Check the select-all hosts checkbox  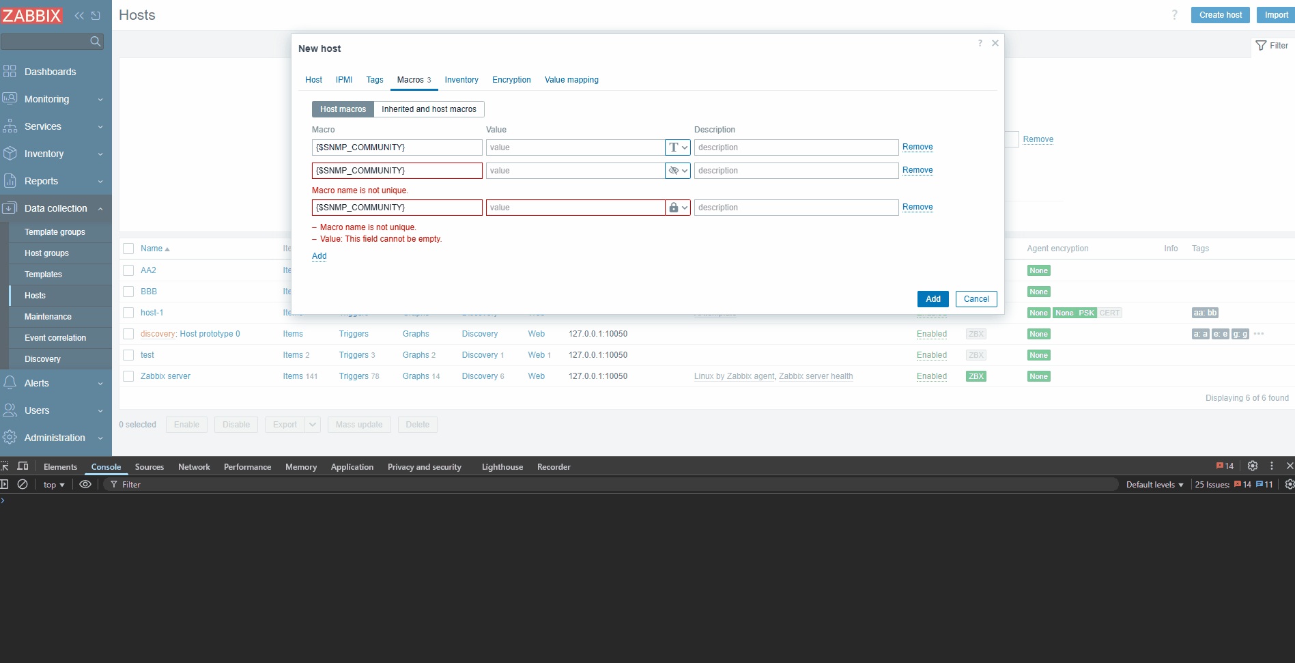(128, 249)
